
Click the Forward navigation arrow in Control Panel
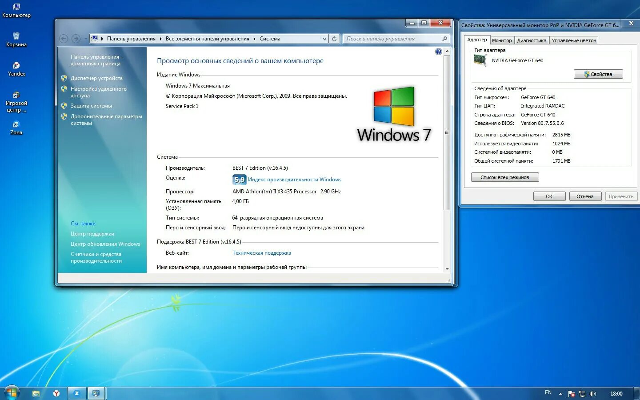coord(76,39)
